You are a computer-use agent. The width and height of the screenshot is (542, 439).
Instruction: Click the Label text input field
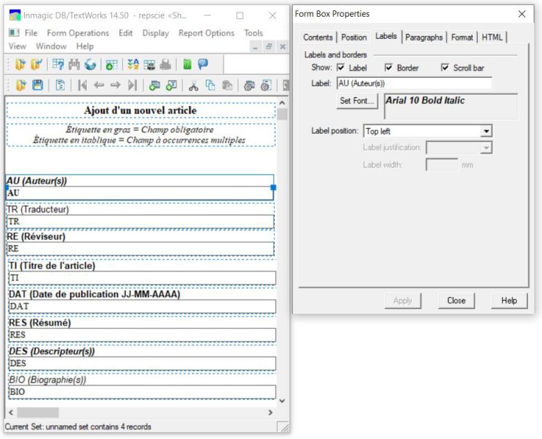pos(414,83)
